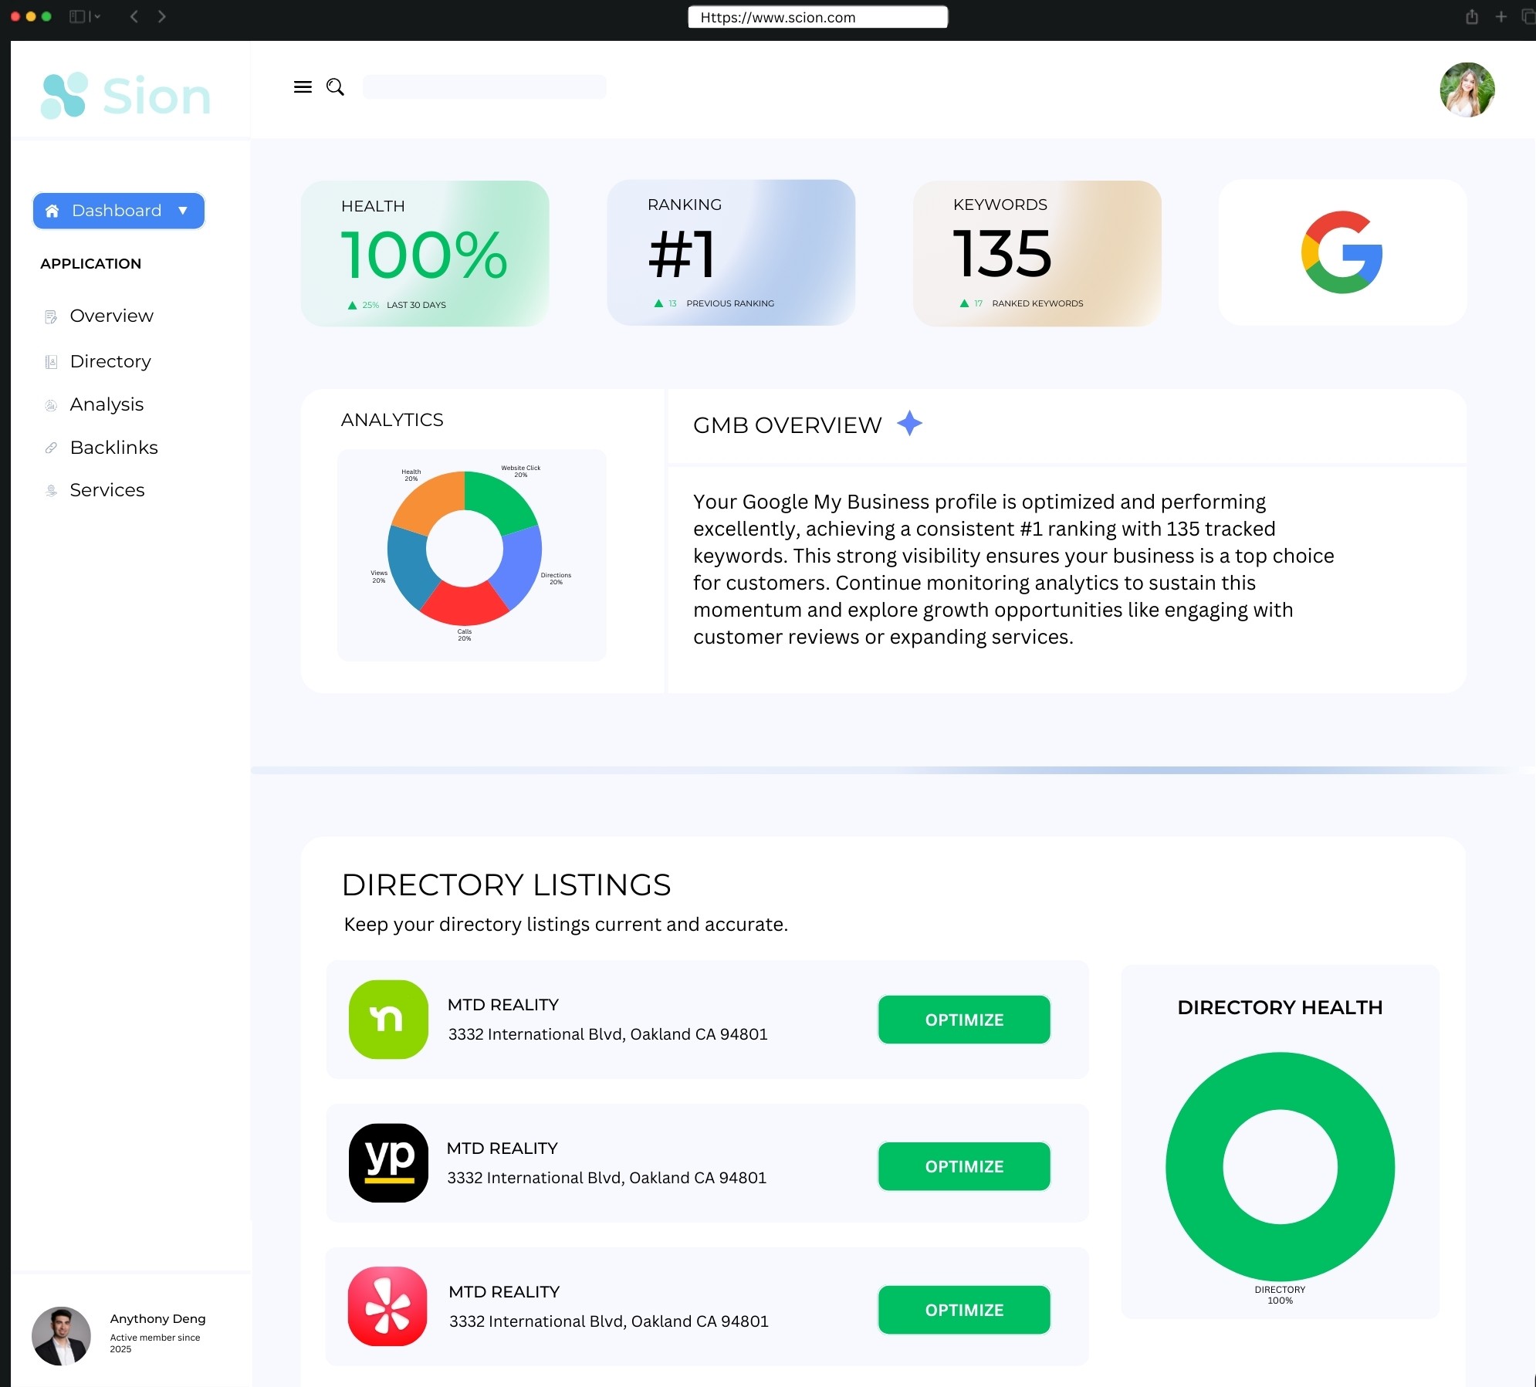
Task: Click the Sion logo
Action: pos(126,96)
